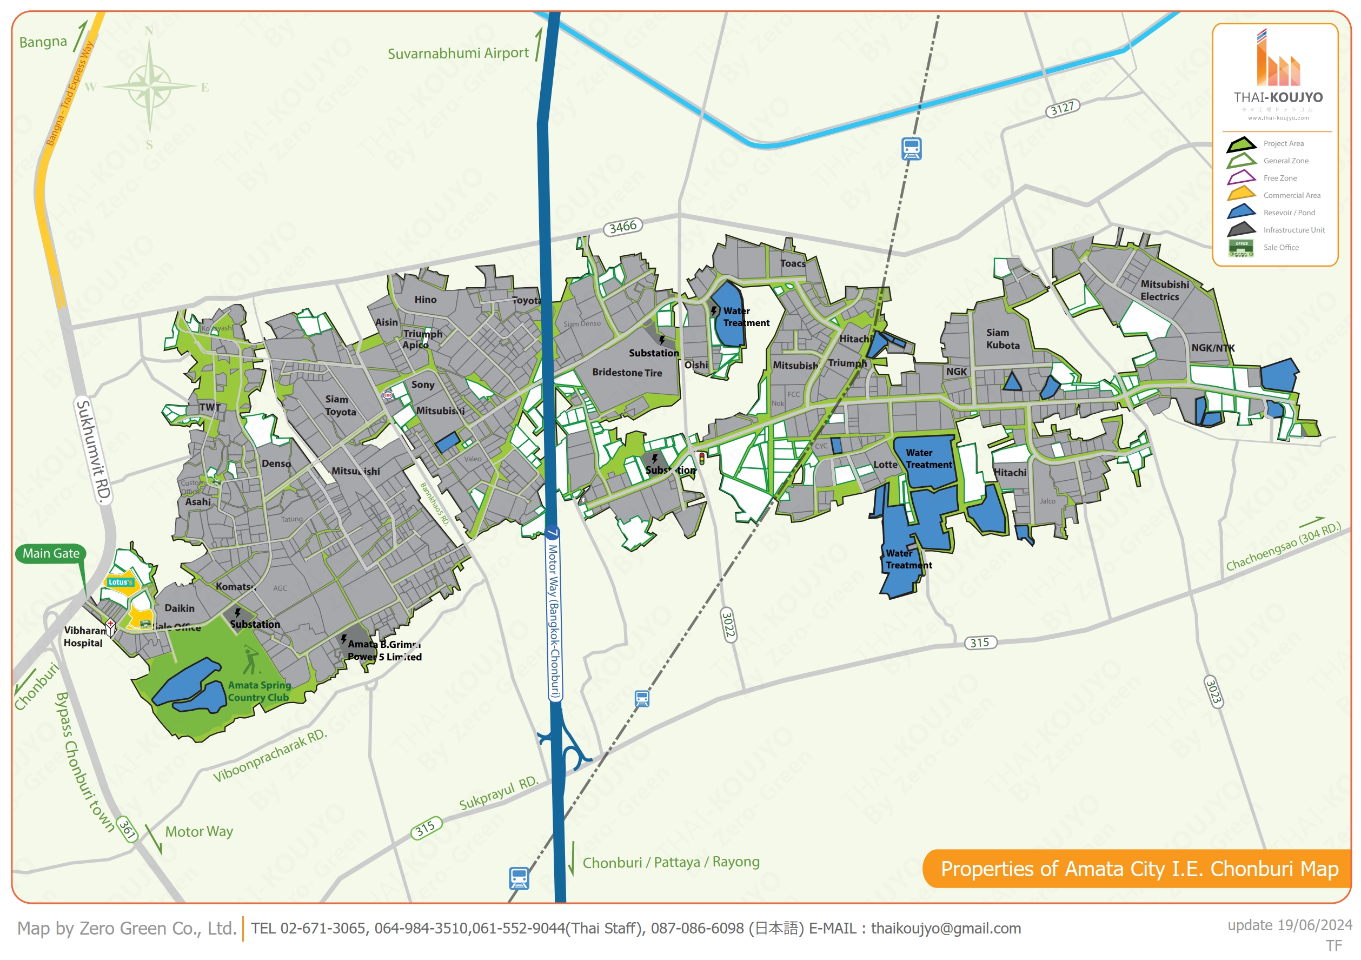Click the Chonburi / Pattaya / Rayong direction label
Viewport: 1361px width, 960px height.
671,863
